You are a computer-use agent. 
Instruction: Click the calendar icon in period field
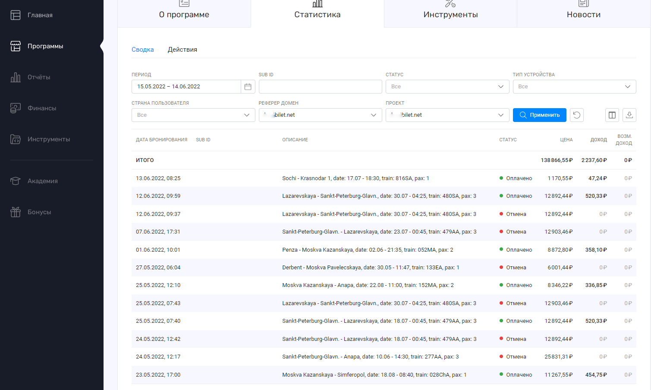[x=248, y=87]
